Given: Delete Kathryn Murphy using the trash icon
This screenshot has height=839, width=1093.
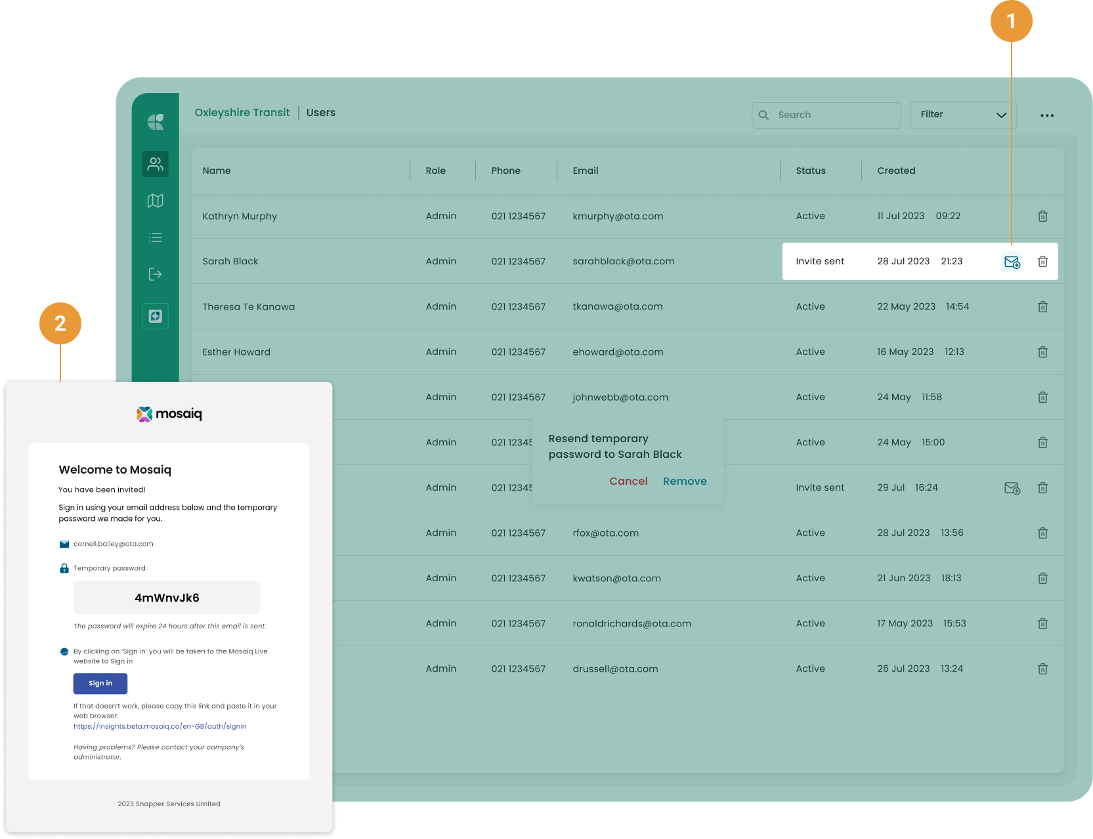Looking at the screenshot, I should tap(1042, 216).
